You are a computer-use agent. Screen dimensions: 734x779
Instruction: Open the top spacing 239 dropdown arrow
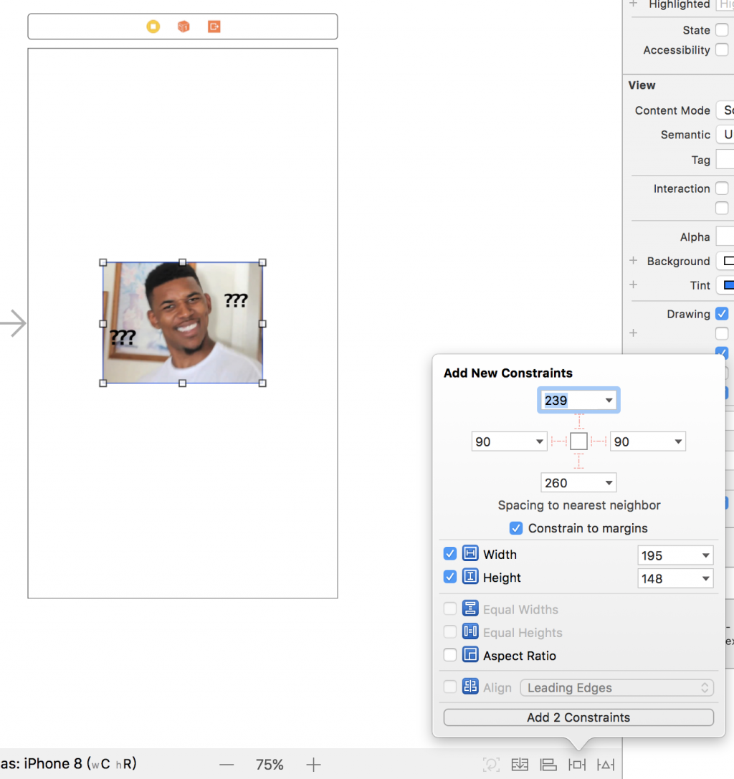click(x=609, y=401)
